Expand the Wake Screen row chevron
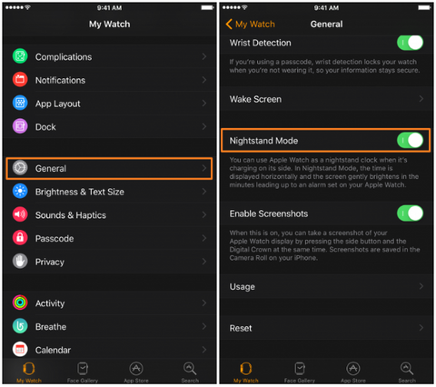This screenshot has height=387, width=436. tap(421, 99)
